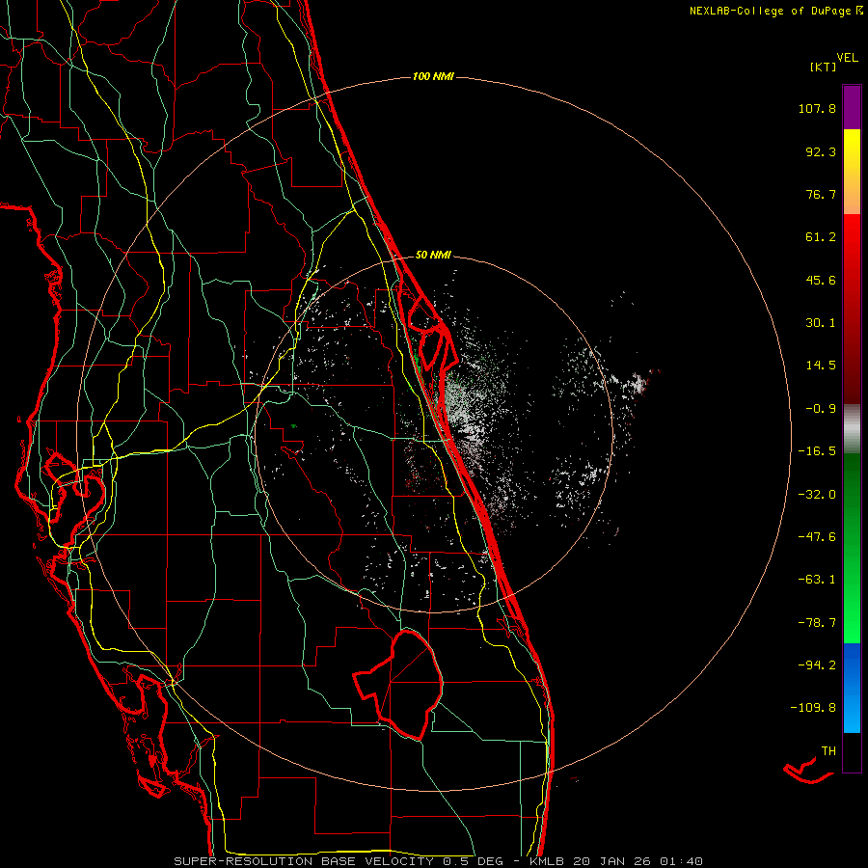Click the 76.7 legend value
Viewport: 868px width, 868px height.
coord(821,194)
